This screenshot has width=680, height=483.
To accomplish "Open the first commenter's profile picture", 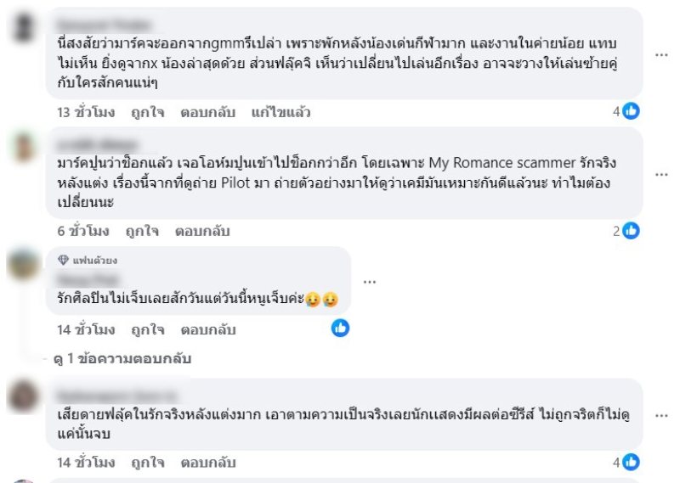I will coord(23,28).
